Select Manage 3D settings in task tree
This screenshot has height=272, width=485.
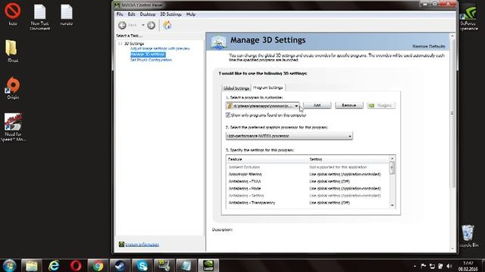(x=148, y=54)
